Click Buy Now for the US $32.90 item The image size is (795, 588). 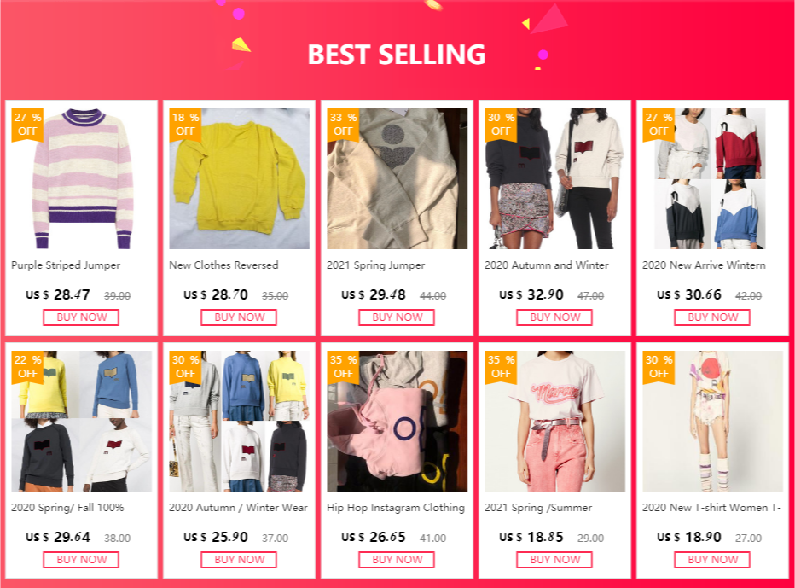[554, 317]
